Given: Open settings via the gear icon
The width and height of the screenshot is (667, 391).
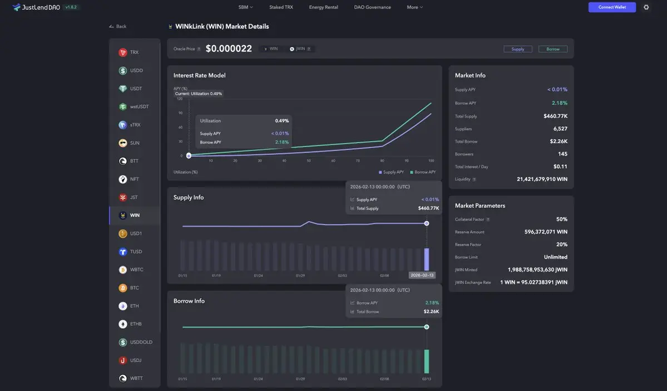Looking at the screenshot, I should point(646,7).
